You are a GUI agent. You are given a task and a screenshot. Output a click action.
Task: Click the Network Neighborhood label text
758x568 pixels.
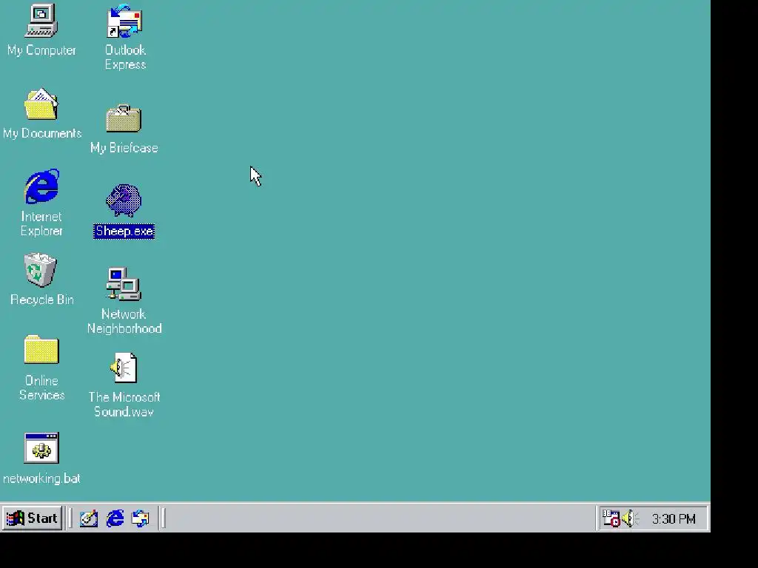[124, 321]
